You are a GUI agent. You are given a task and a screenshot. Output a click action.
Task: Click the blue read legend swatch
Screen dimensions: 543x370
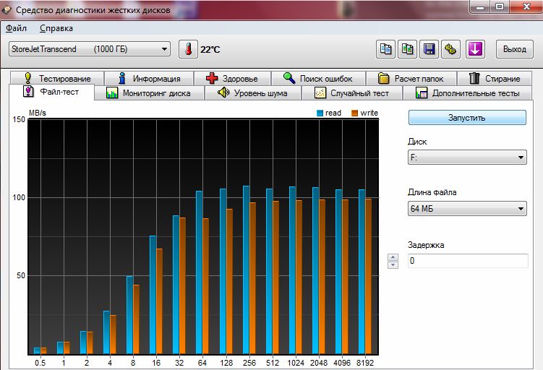point(320,113)
